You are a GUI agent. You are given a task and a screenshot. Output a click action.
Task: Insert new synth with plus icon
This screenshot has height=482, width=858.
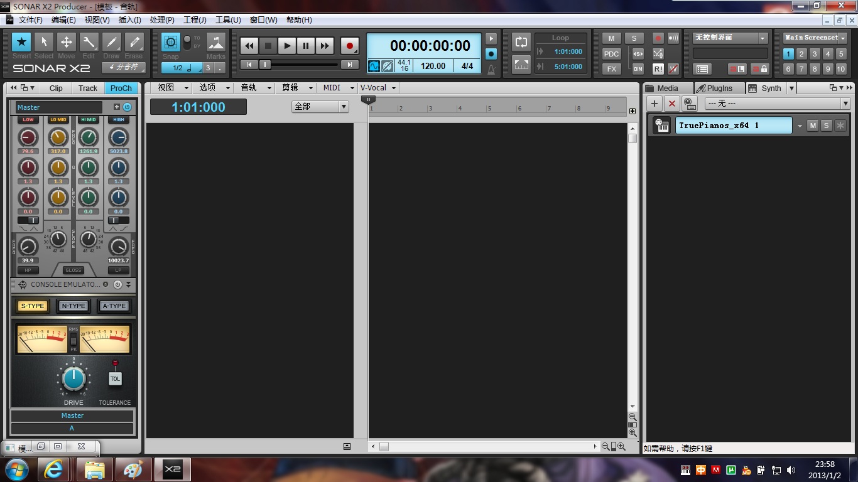pyautogui.click(x=654, y=104)
